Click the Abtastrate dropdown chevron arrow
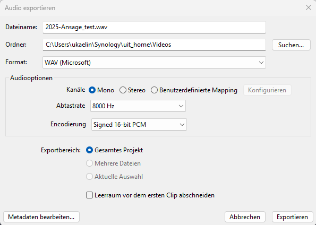Image resolution: width=316 pixels, height=225 pixels. (181, 106)
